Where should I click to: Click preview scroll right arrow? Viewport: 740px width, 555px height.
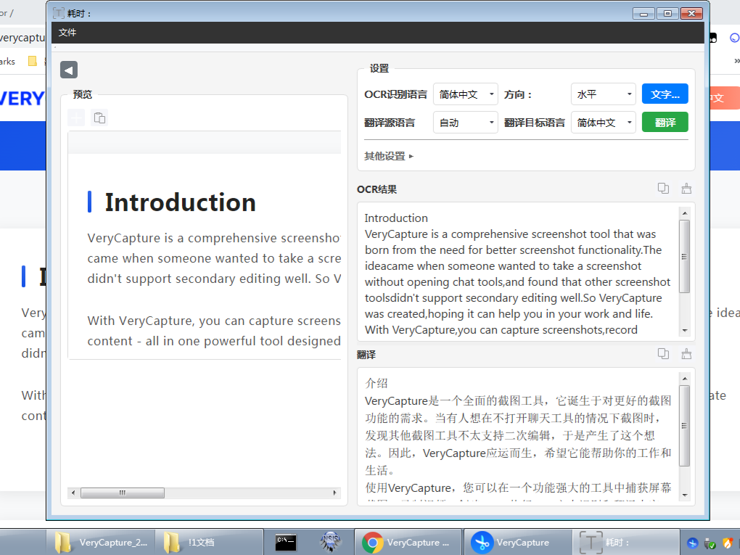point(335,493)
